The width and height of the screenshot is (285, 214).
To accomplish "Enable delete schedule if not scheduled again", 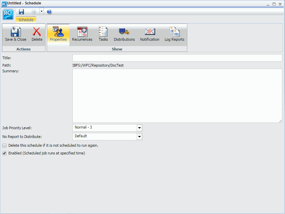I will click(4, 145).
